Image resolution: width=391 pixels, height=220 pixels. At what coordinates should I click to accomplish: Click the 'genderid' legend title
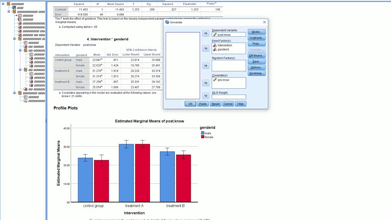point(207,127)
